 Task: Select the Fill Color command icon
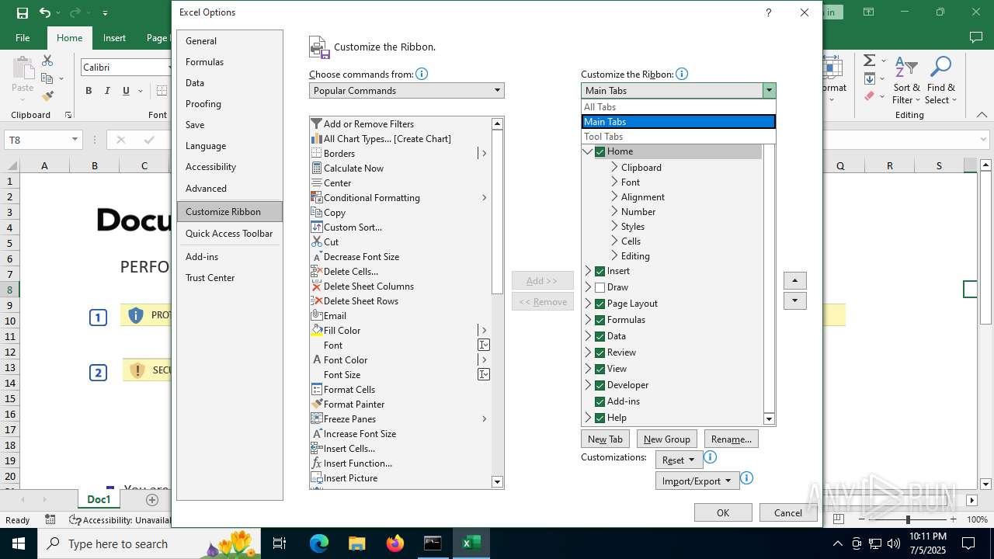pyautogui.click(x=316, y=330)
